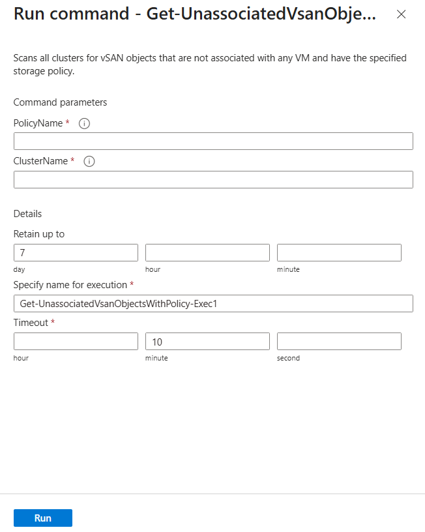Click the Specify name for execution label
Screen dimensions: 425x532
pyautogui.click(x=70, y=285)
